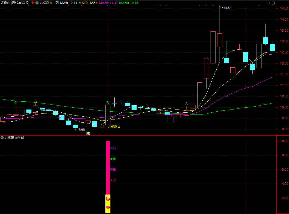Open the 九紫离火附图 indicator dropdown

click(x=2, y=138)
